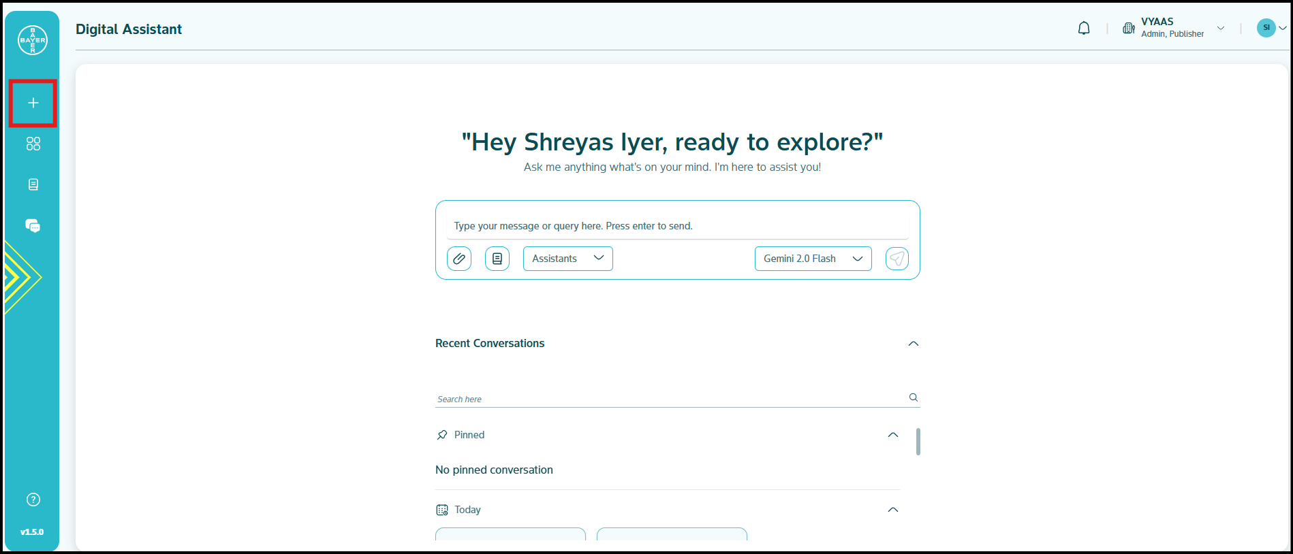The height and width of the screenshot is (554, 1293).
Task: Send message with the paper plane icon
Action: 897,259
